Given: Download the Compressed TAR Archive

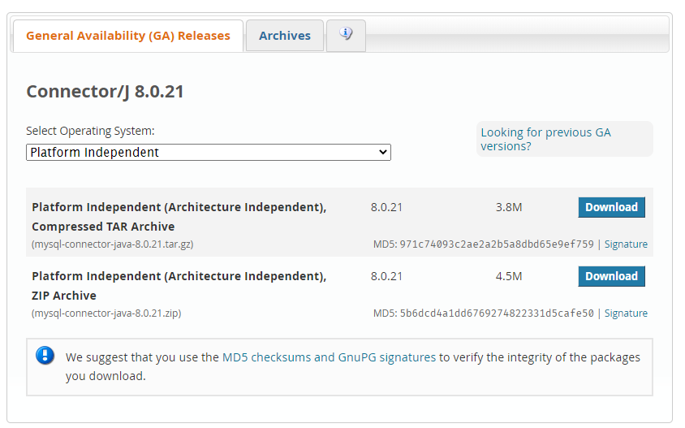Looking at the screenshot, I should click(611, 207).
